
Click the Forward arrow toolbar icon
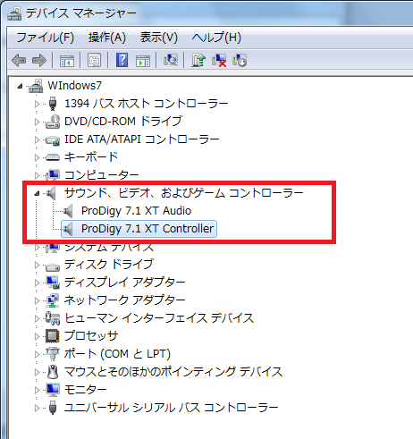pos(39,61)
